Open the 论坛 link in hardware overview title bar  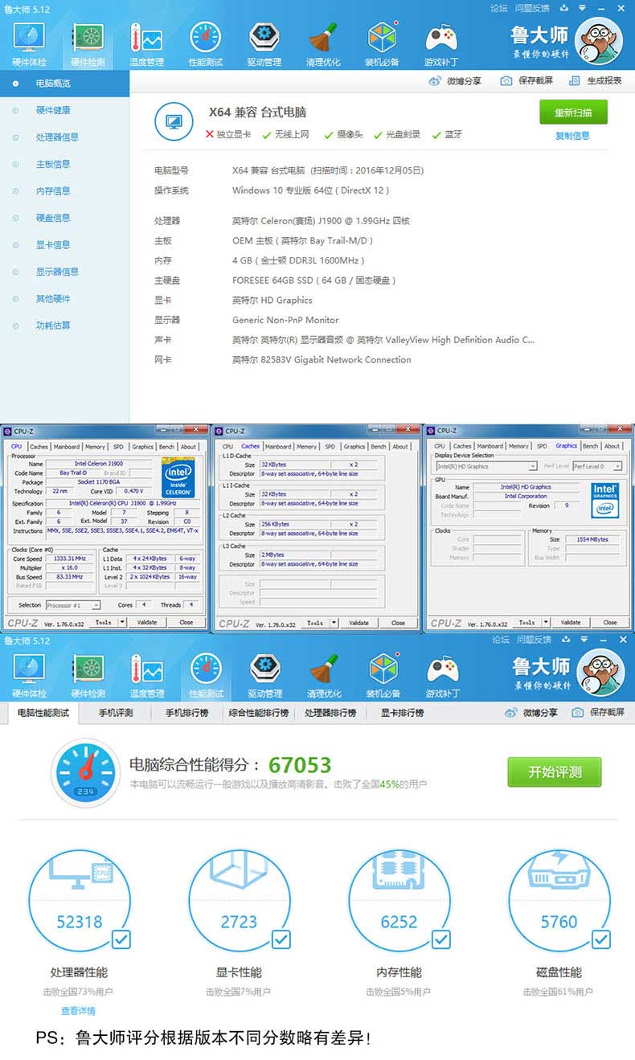pyautogui.click(x=499, y=8)
